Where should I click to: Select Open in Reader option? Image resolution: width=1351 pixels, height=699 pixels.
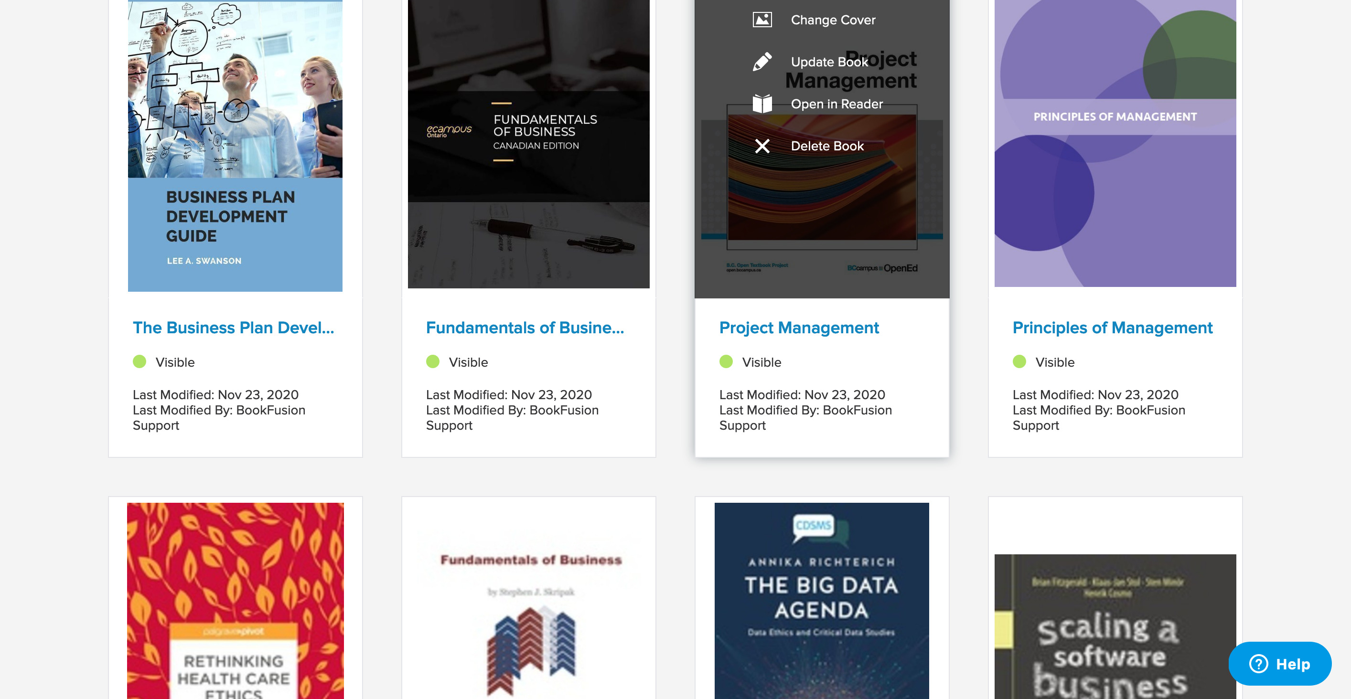click(x=836, y=104)
